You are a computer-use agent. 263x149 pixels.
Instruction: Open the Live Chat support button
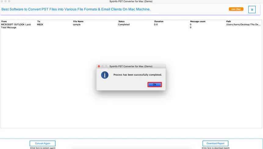(236, 9)
